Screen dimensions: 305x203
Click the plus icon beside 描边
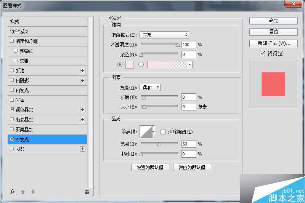click(x=82, y=70)
